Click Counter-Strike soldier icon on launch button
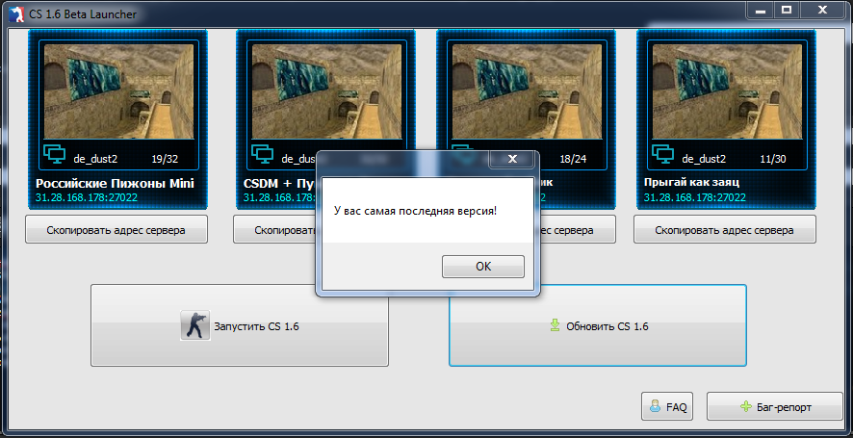Image resolution: width=853 pixels, height=438 pixels. [195, 325]
